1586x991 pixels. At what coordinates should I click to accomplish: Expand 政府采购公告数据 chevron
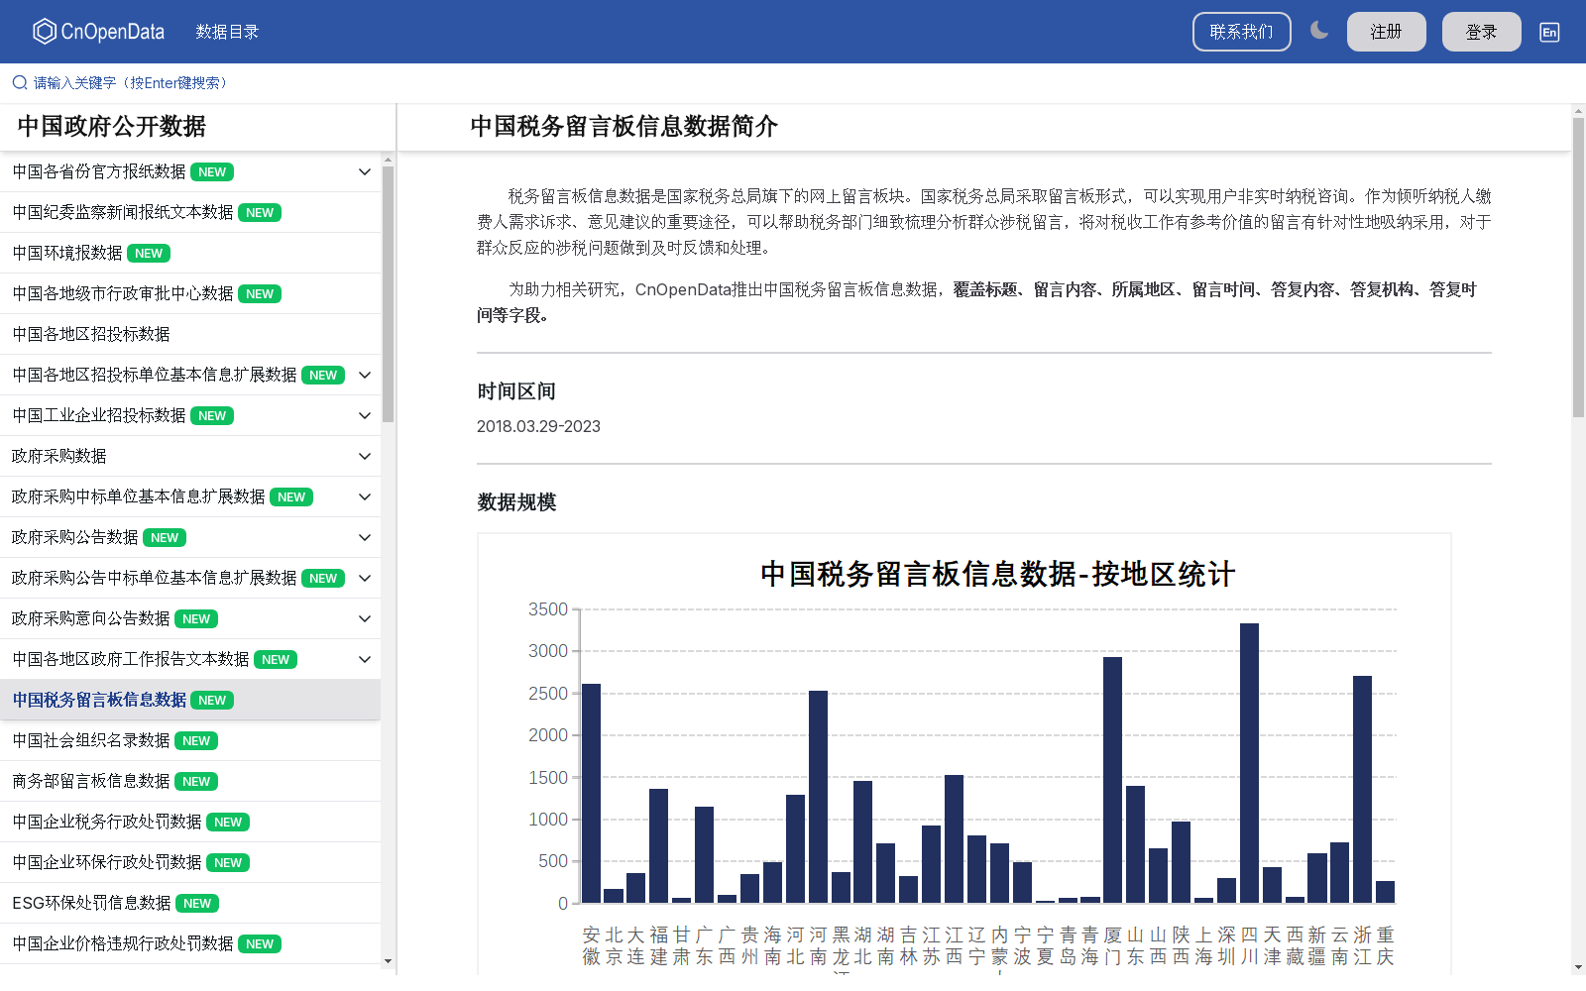pos(365,538)
